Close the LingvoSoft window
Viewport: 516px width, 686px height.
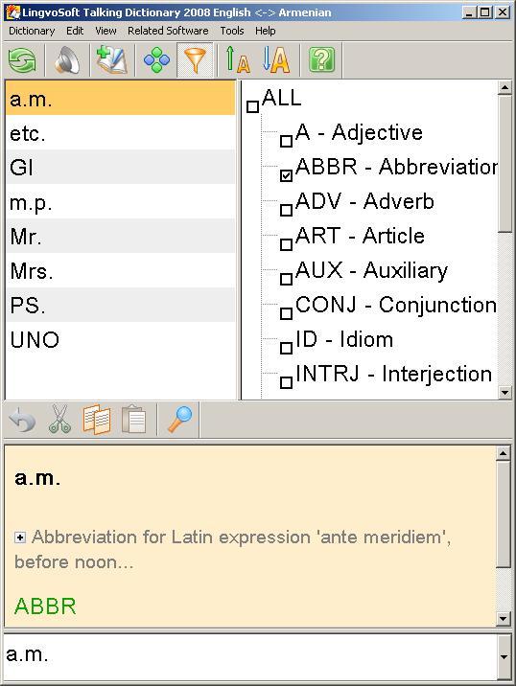point(503,12)
